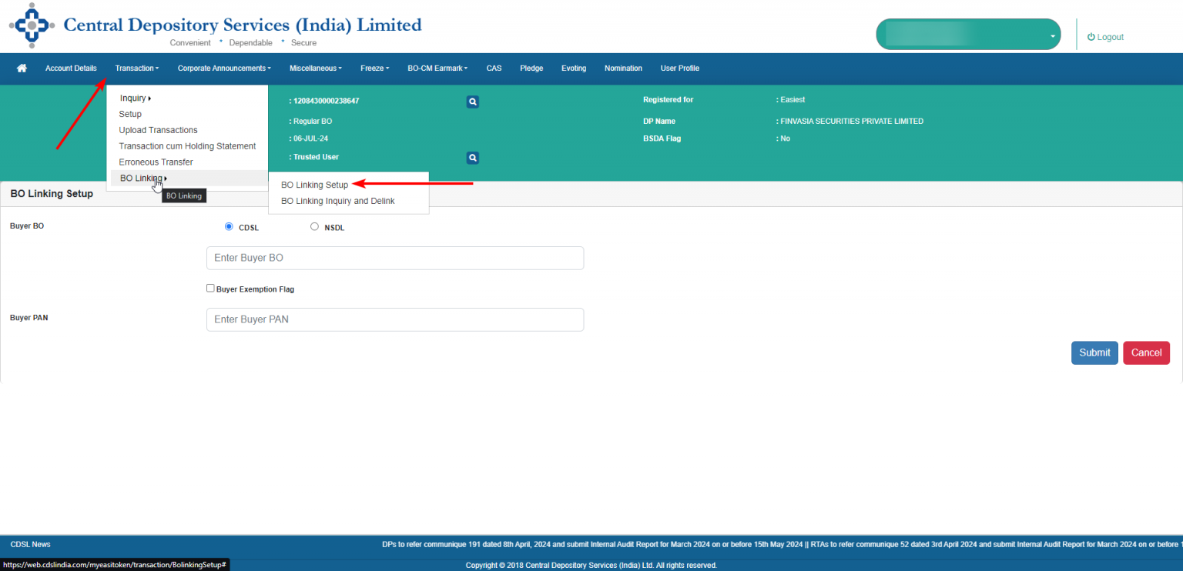
Task: Expand the Inquiry submenu
Action: [x=135, y=98]
